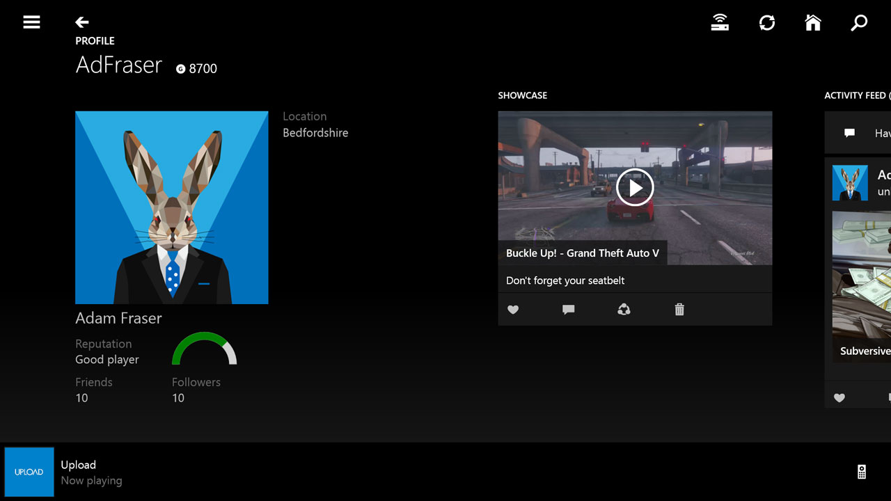The height and width of the screenshot is (501, 891).
Task: Open the Have something to say post box
Action: pyautogui.click(x=863, y=132)
